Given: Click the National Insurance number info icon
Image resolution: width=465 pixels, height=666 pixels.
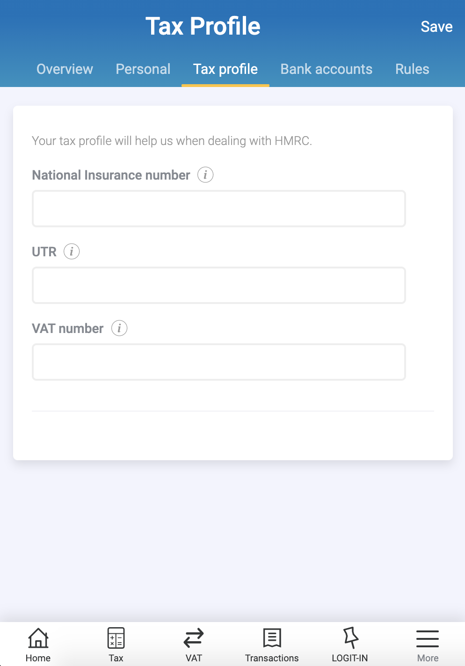Looking at the screenshot, I should pos(205,175).
